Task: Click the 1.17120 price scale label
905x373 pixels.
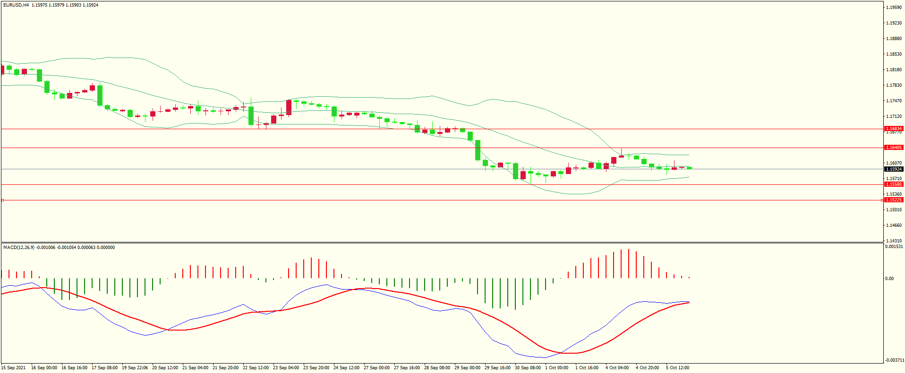Action: point(894,116)
